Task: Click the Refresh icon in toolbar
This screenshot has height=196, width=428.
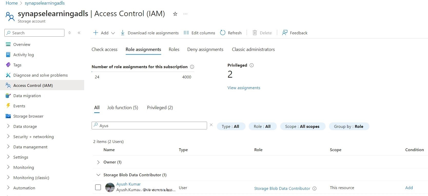Action: coord(223,33)
